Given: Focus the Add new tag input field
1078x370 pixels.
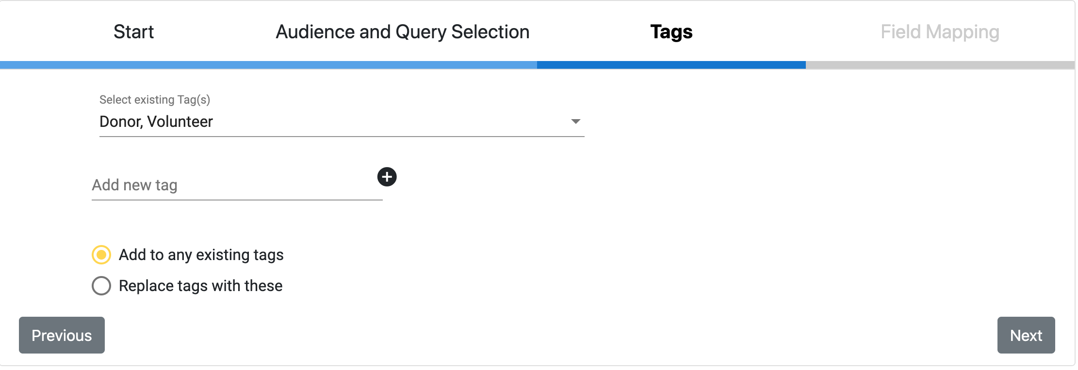Looking at the screenshot, I should (x=237, y=185).
